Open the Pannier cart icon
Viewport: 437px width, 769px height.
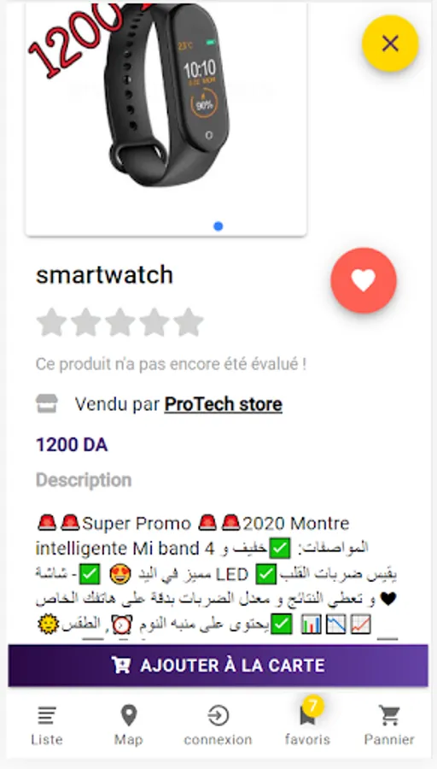tap(389, 716)
